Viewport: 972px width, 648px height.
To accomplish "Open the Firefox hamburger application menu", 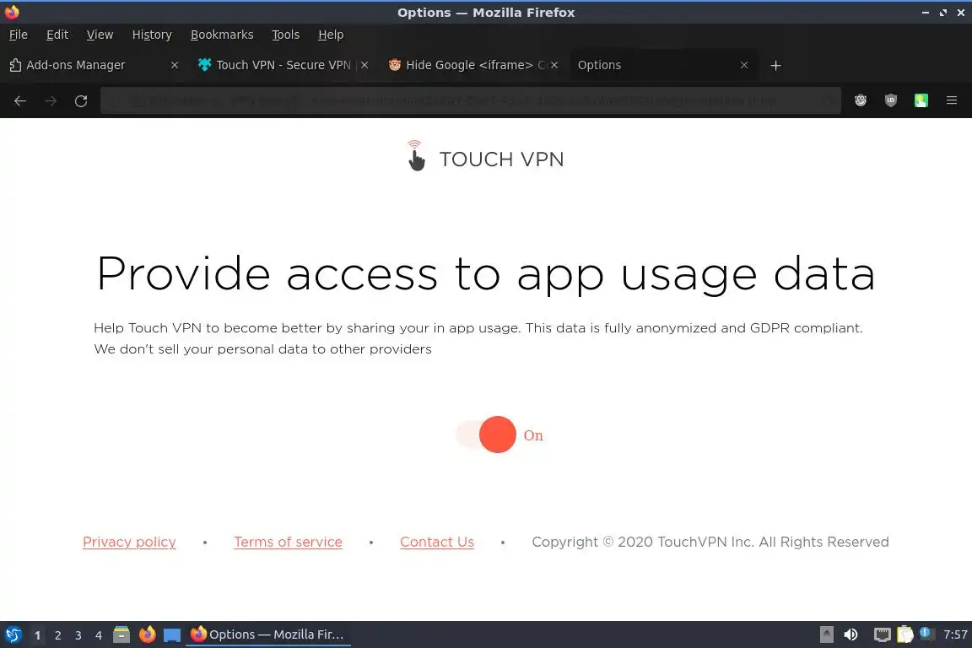I will (952, 100).
